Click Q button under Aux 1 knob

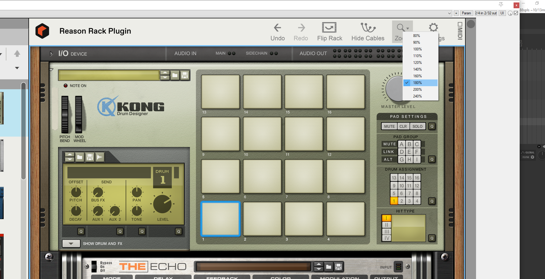click(120, 231)
